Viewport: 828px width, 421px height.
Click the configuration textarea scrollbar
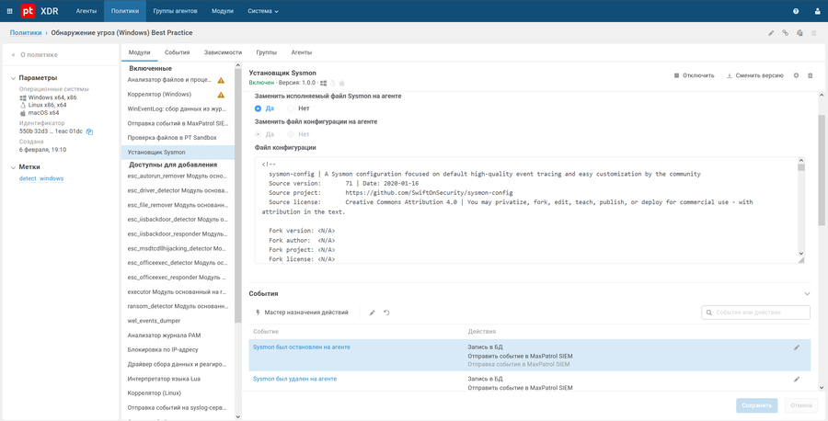801,168
